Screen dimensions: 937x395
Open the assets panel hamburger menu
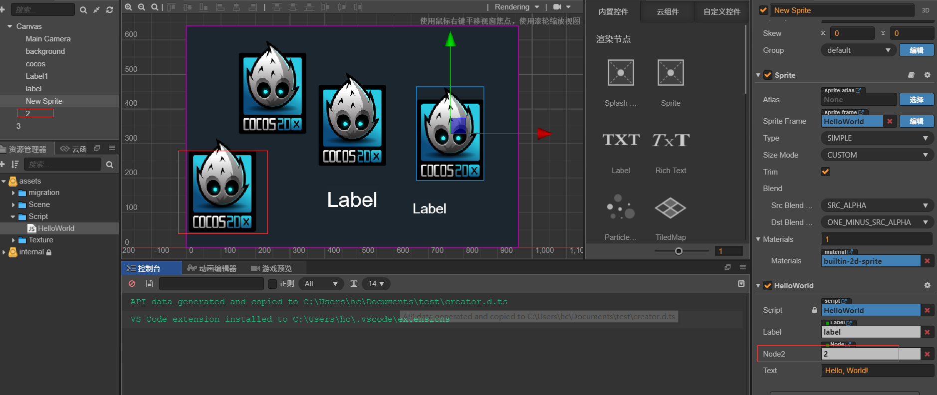pyautogui.click(x=112, y=148)
